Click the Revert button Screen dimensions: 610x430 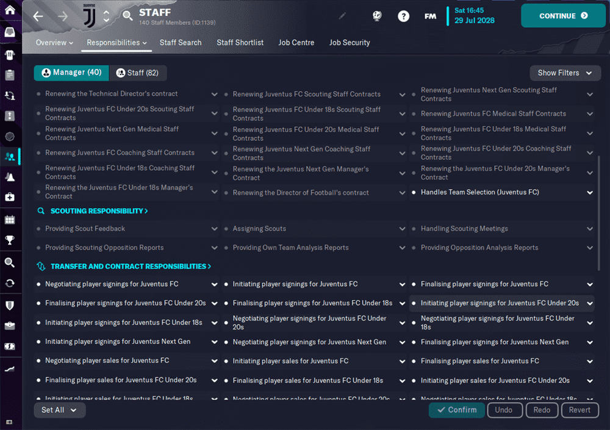pos(579,410)
